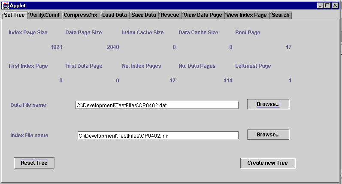Click the Index Cache Size label

(142, 33)
